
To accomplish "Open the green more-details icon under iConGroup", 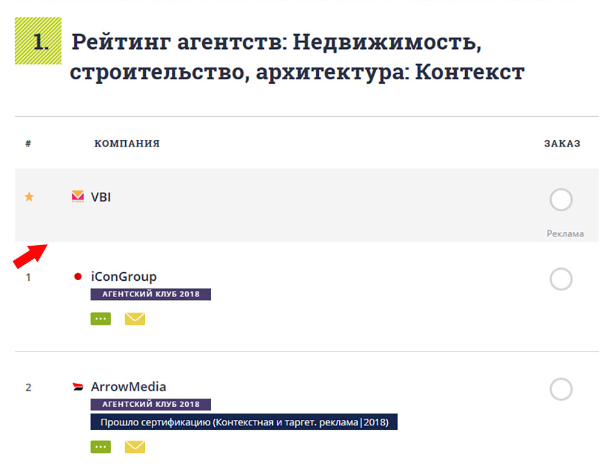I will (100, 319).
